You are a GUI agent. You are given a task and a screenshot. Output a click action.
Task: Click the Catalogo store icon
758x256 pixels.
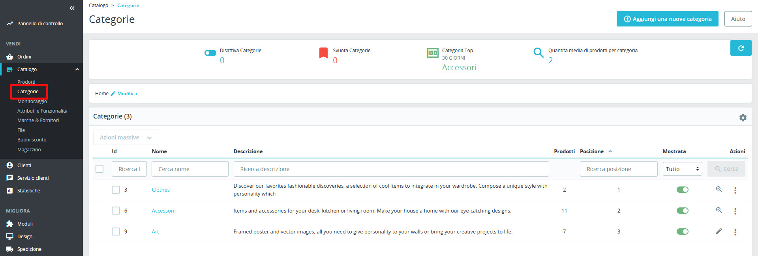(10, 69)
